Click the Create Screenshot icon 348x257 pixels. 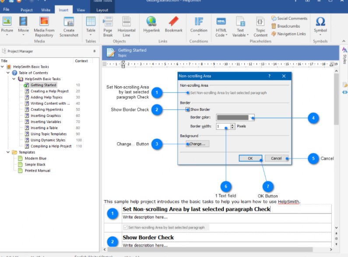pyautogui.click(x=69, y=22)
